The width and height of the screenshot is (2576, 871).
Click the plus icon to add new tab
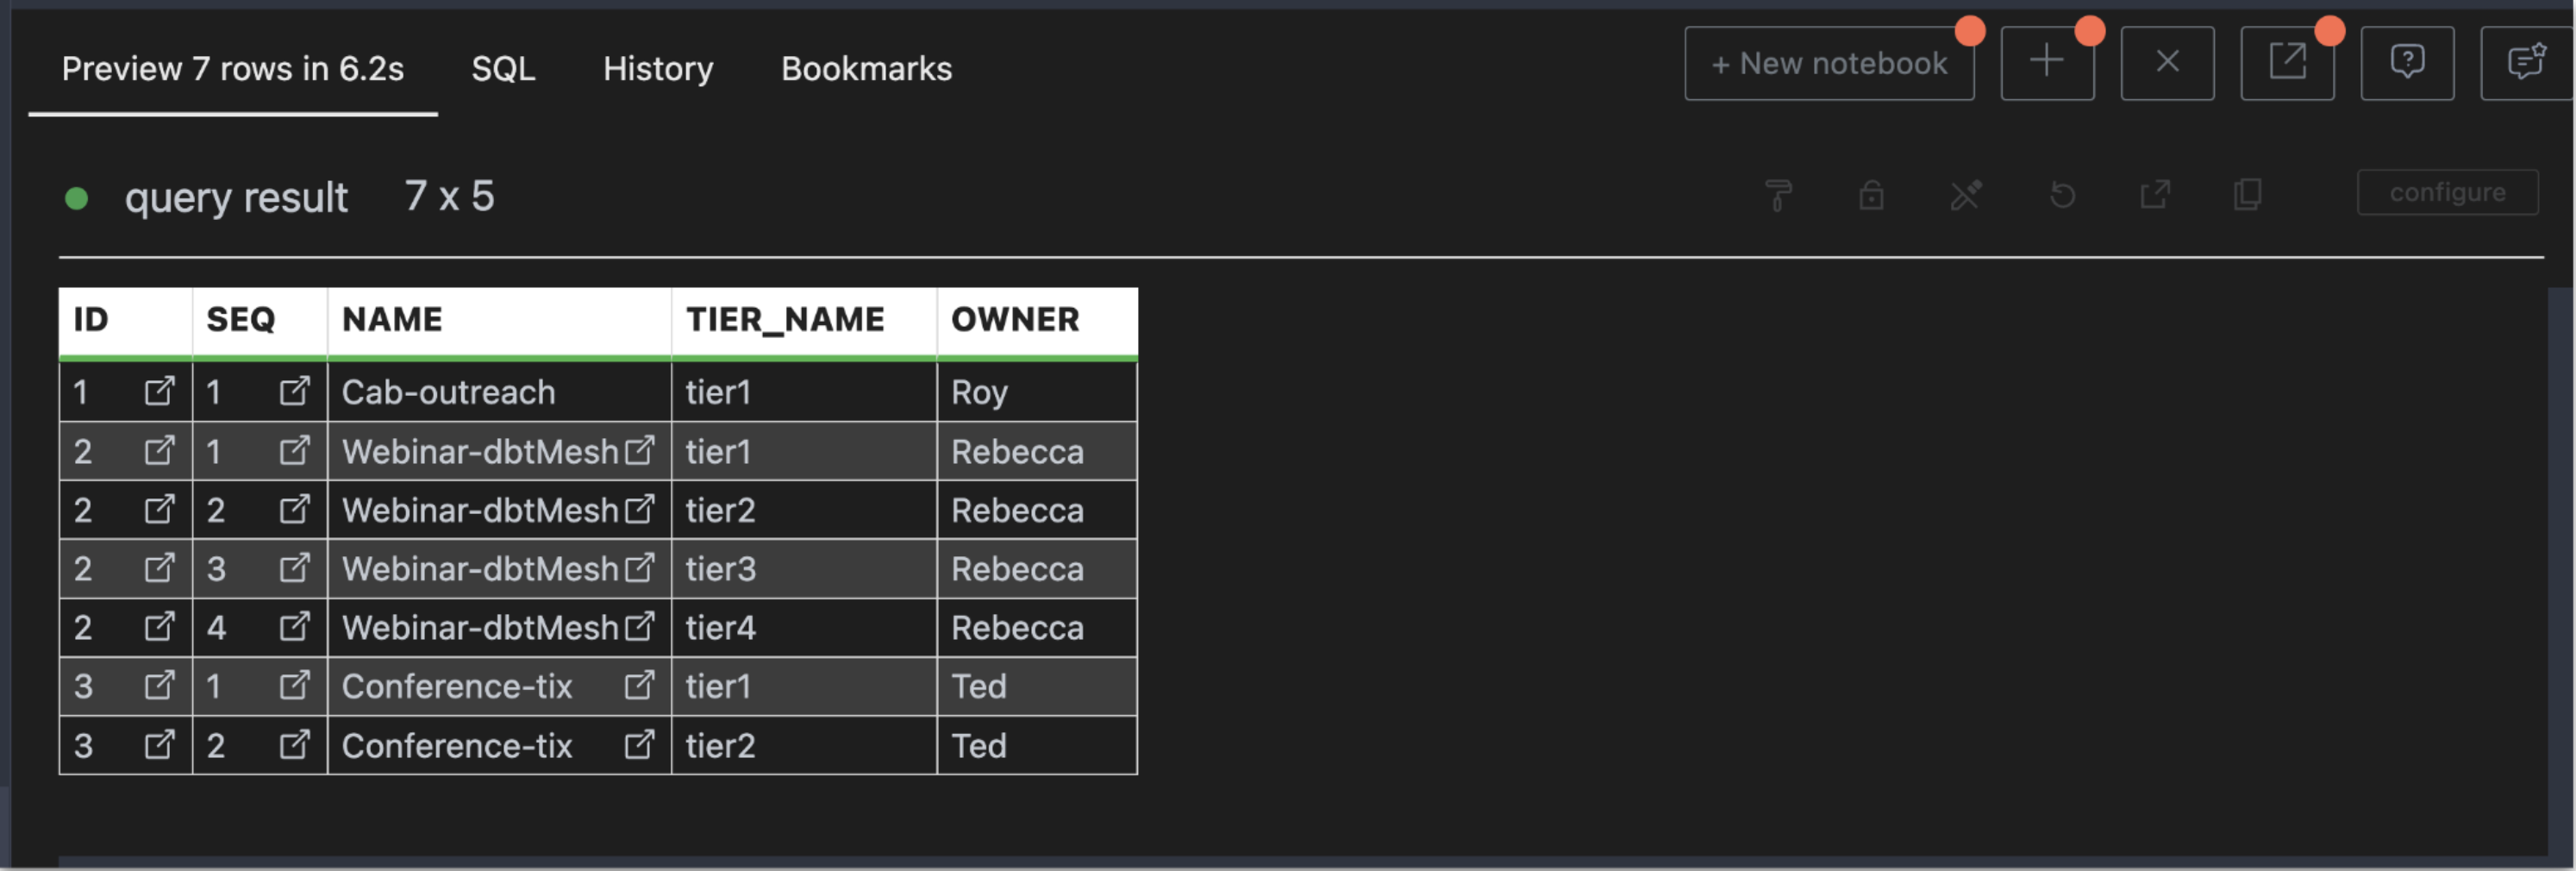(x=2047, y=60)
